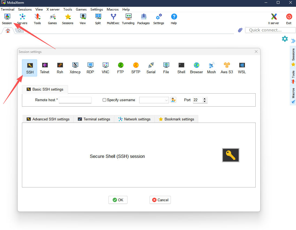Focus the Remote host input field

[x=75, y=100]
